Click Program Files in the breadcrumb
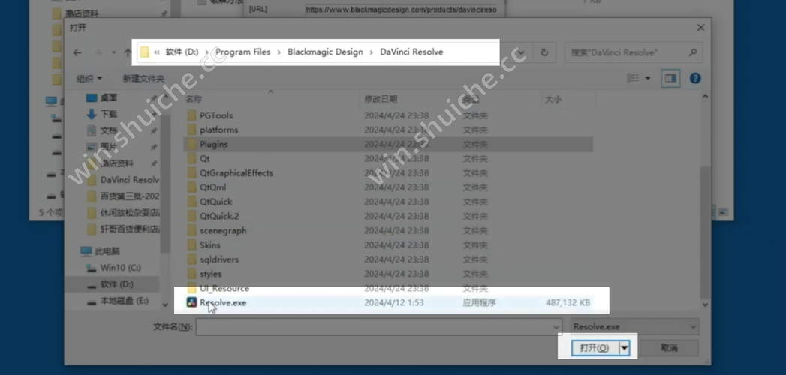 tap(242, 52)
